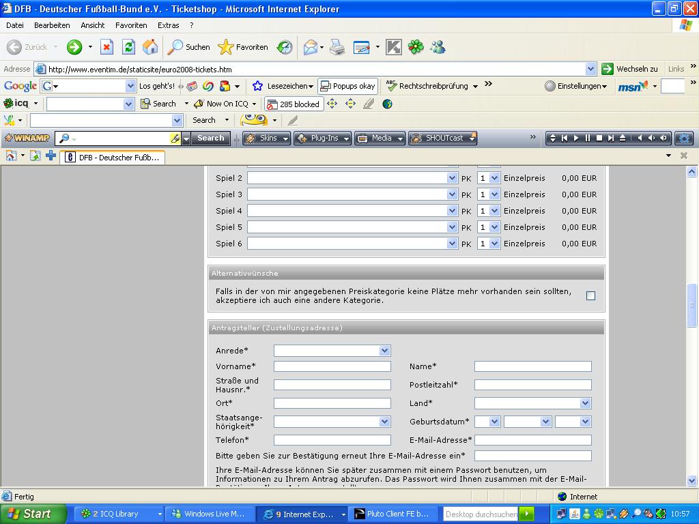Click the Wechseln zu button
The image size is (699, 524).
629,69
